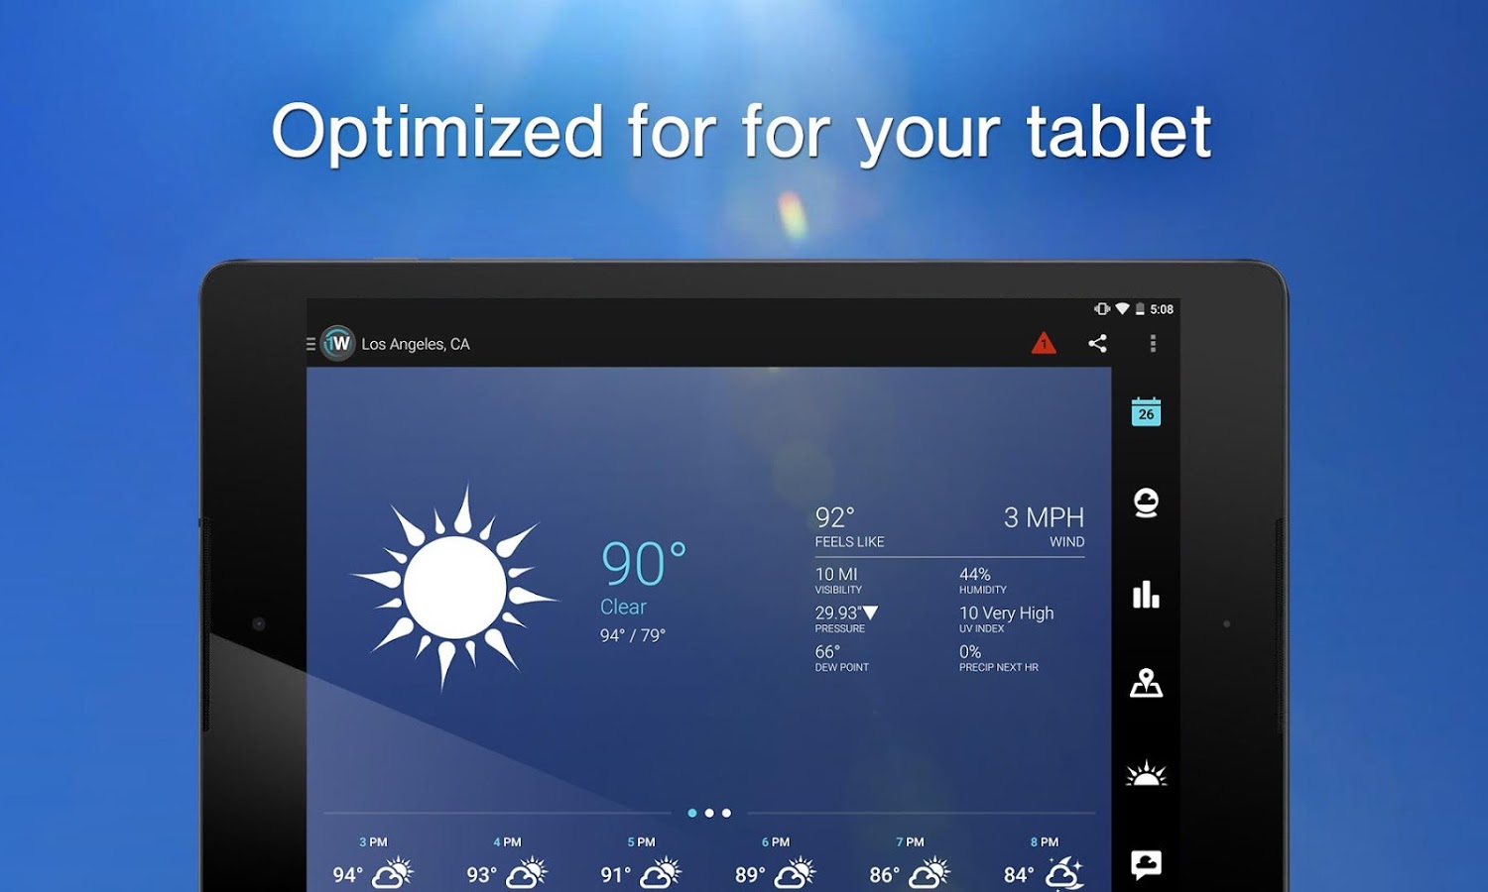Open the weather chat bubble icon
The height and width of the screenshot is (892, 1488).
click(1146, 864)
